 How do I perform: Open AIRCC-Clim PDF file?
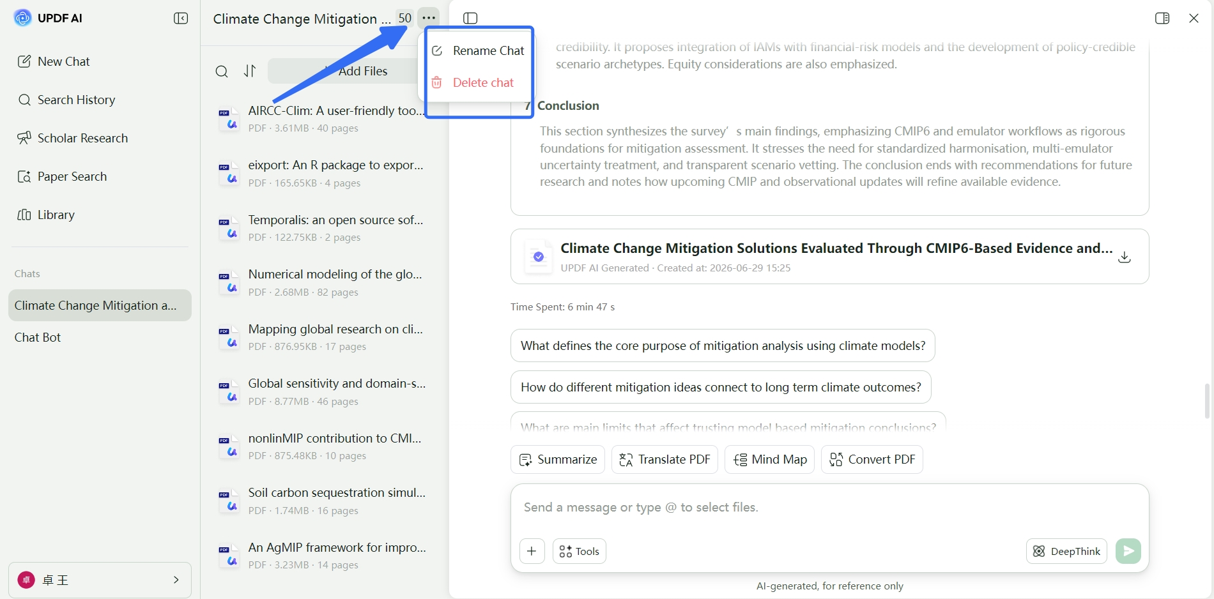(x=323, y=119)
